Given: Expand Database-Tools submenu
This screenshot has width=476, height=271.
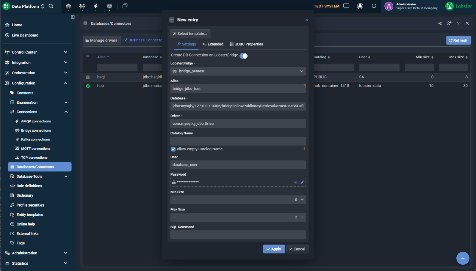Looking at the screenshot, I should coord(39,177).
